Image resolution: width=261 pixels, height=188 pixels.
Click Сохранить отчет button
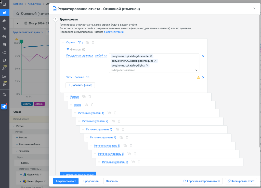pos(66,181)
